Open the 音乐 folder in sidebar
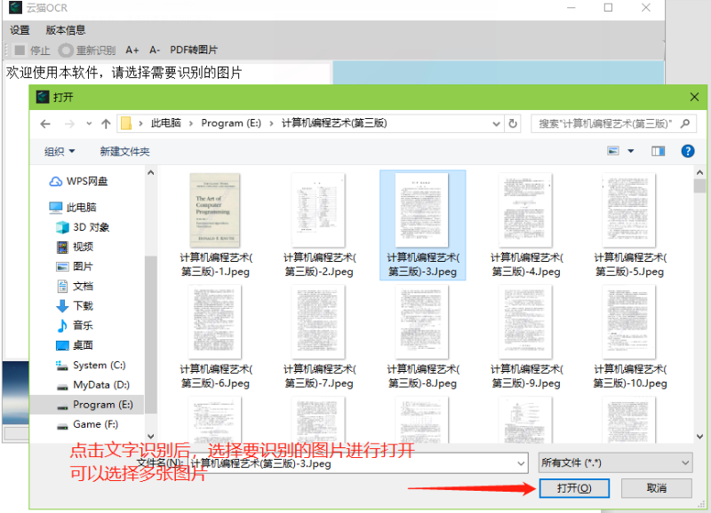This screenshot has height=513, width=711. click(75, 326)
